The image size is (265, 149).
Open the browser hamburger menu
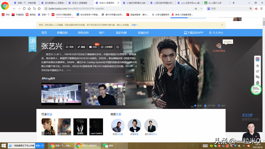[261, 9]
